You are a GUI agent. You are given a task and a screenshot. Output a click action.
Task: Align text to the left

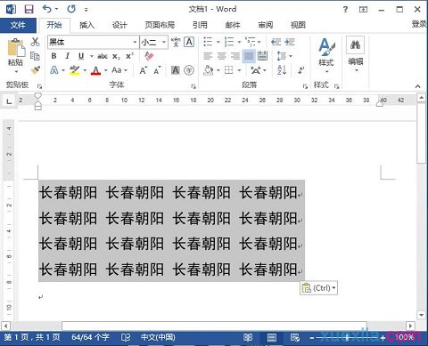click(208, 56)
